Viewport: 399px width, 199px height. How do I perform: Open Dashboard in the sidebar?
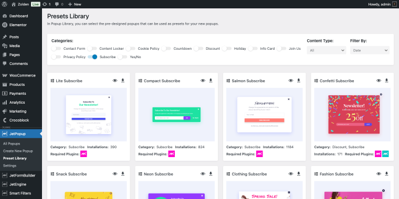(x=21, y=16)
